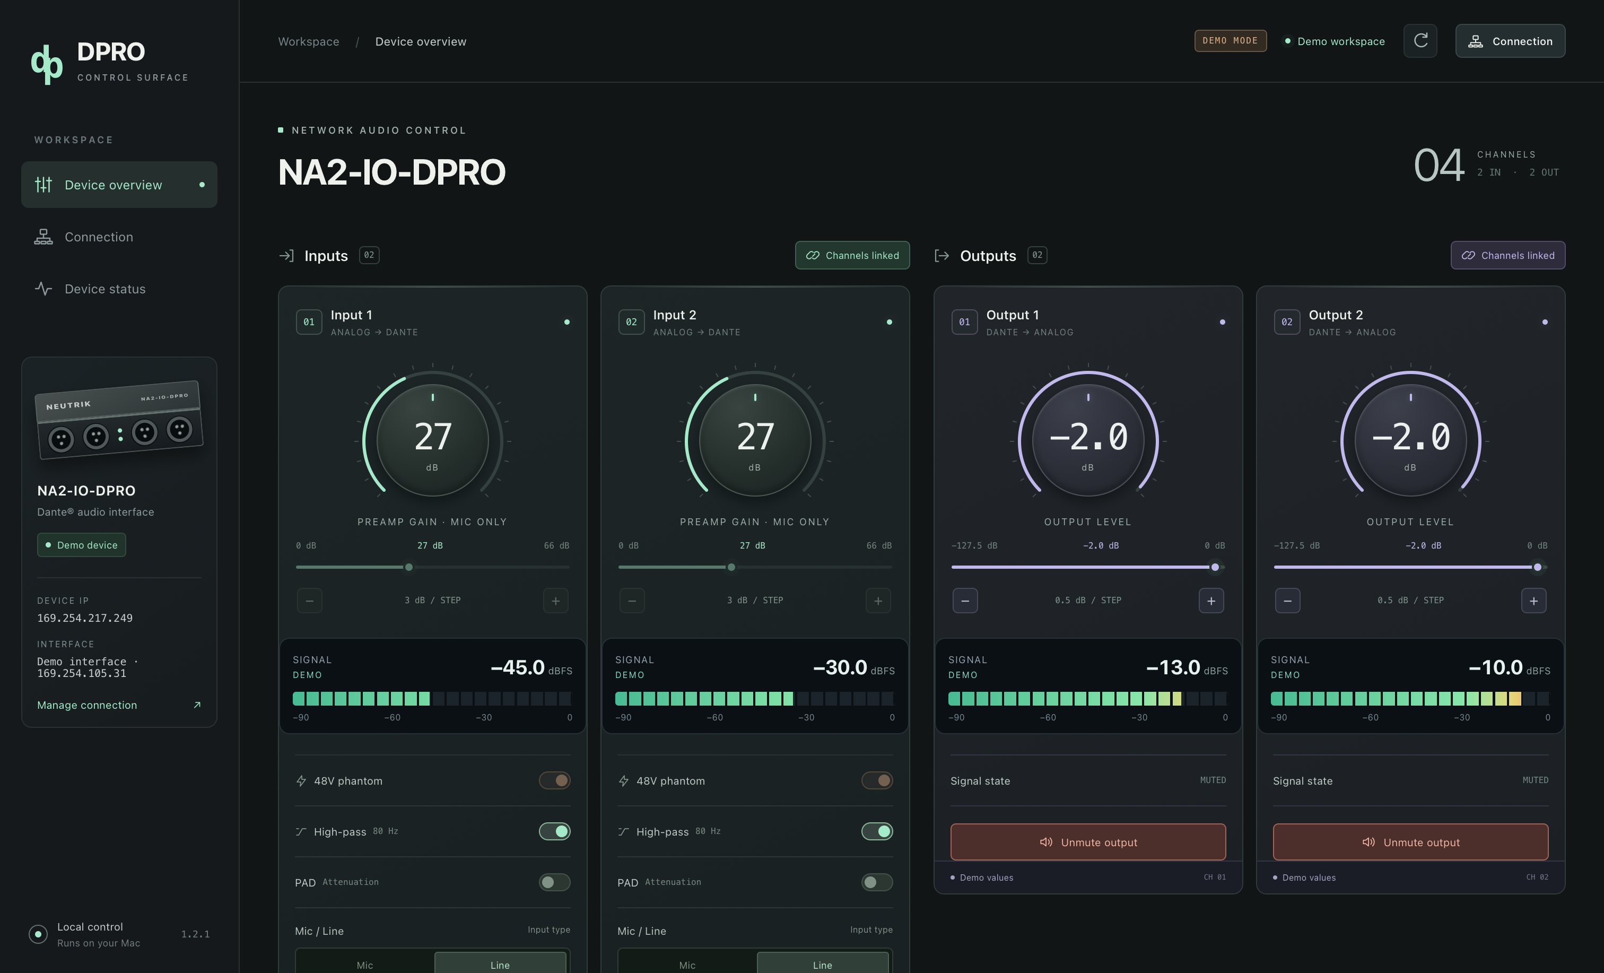Toggle High-pass filter on Input 1

tap(555, 831)
